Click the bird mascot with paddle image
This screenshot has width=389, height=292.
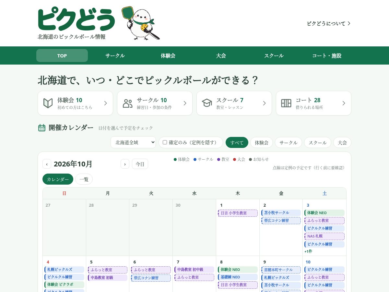point(141,23)
